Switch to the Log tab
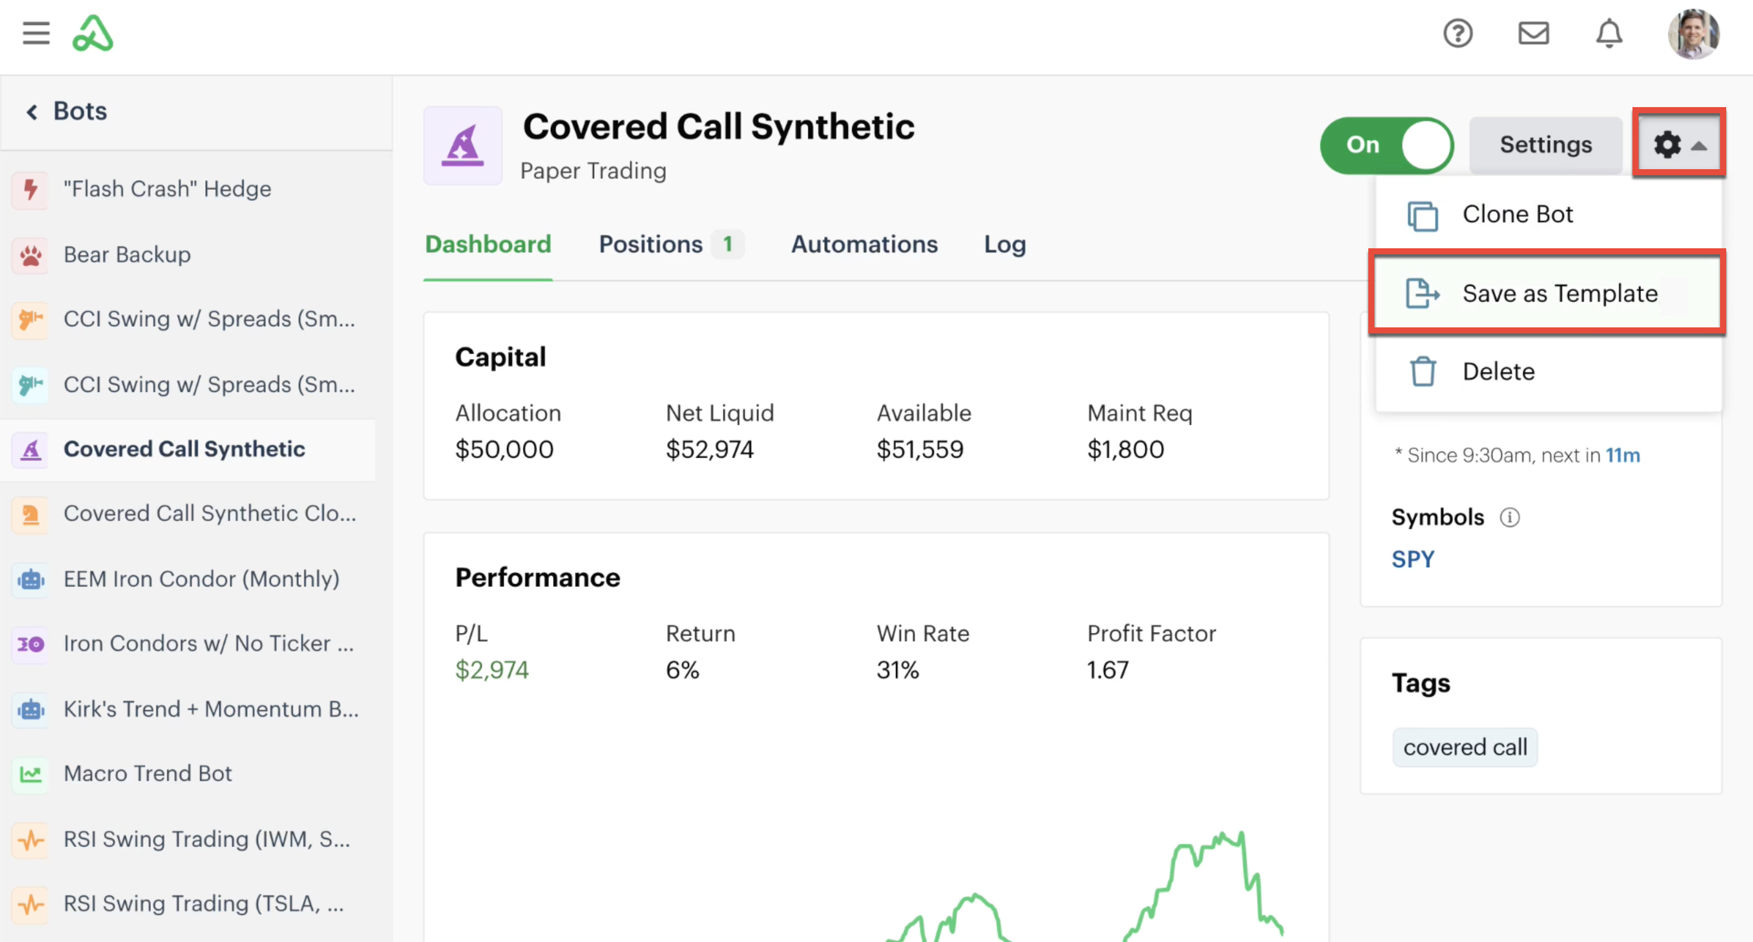The width and height of the screenshot is (1753, 942). pos(1004,244)
